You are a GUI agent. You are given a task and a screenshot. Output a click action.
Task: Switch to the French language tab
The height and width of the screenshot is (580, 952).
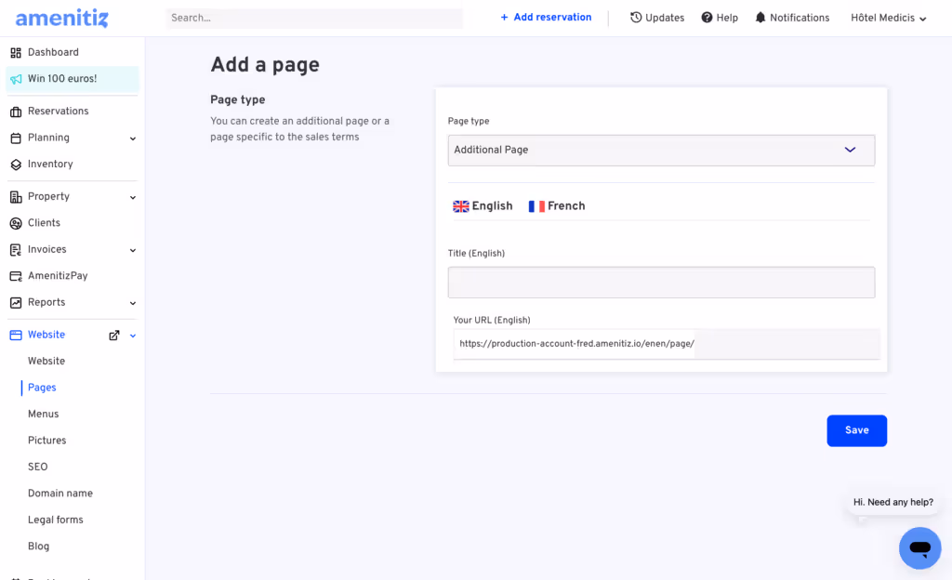556,205
